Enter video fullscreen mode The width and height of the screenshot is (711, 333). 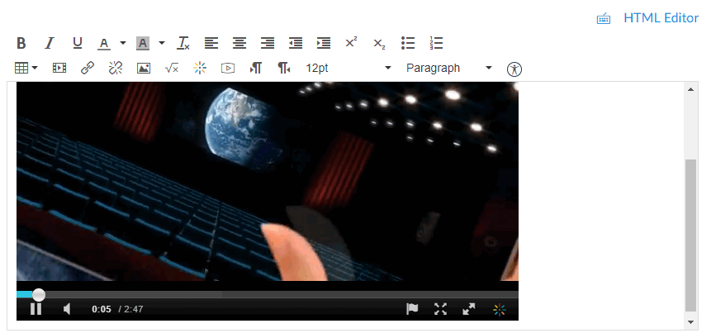click(440, 309)
